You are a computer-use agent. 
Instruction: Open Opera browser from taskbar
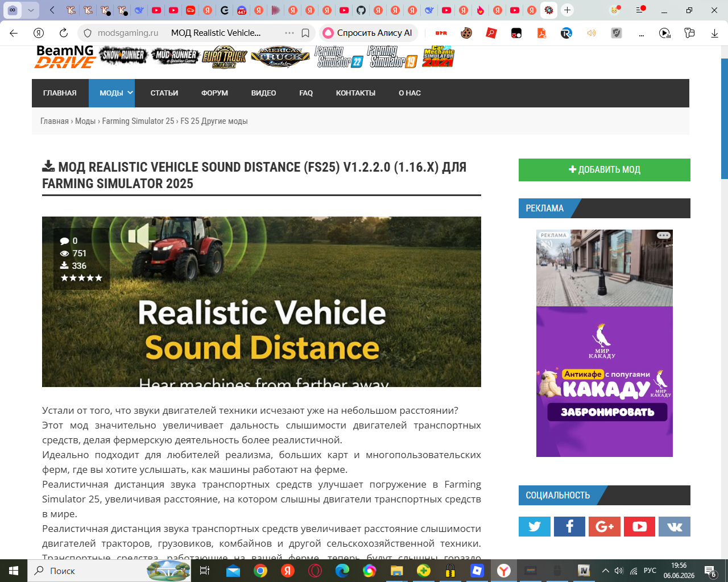(x=315, y=571)
